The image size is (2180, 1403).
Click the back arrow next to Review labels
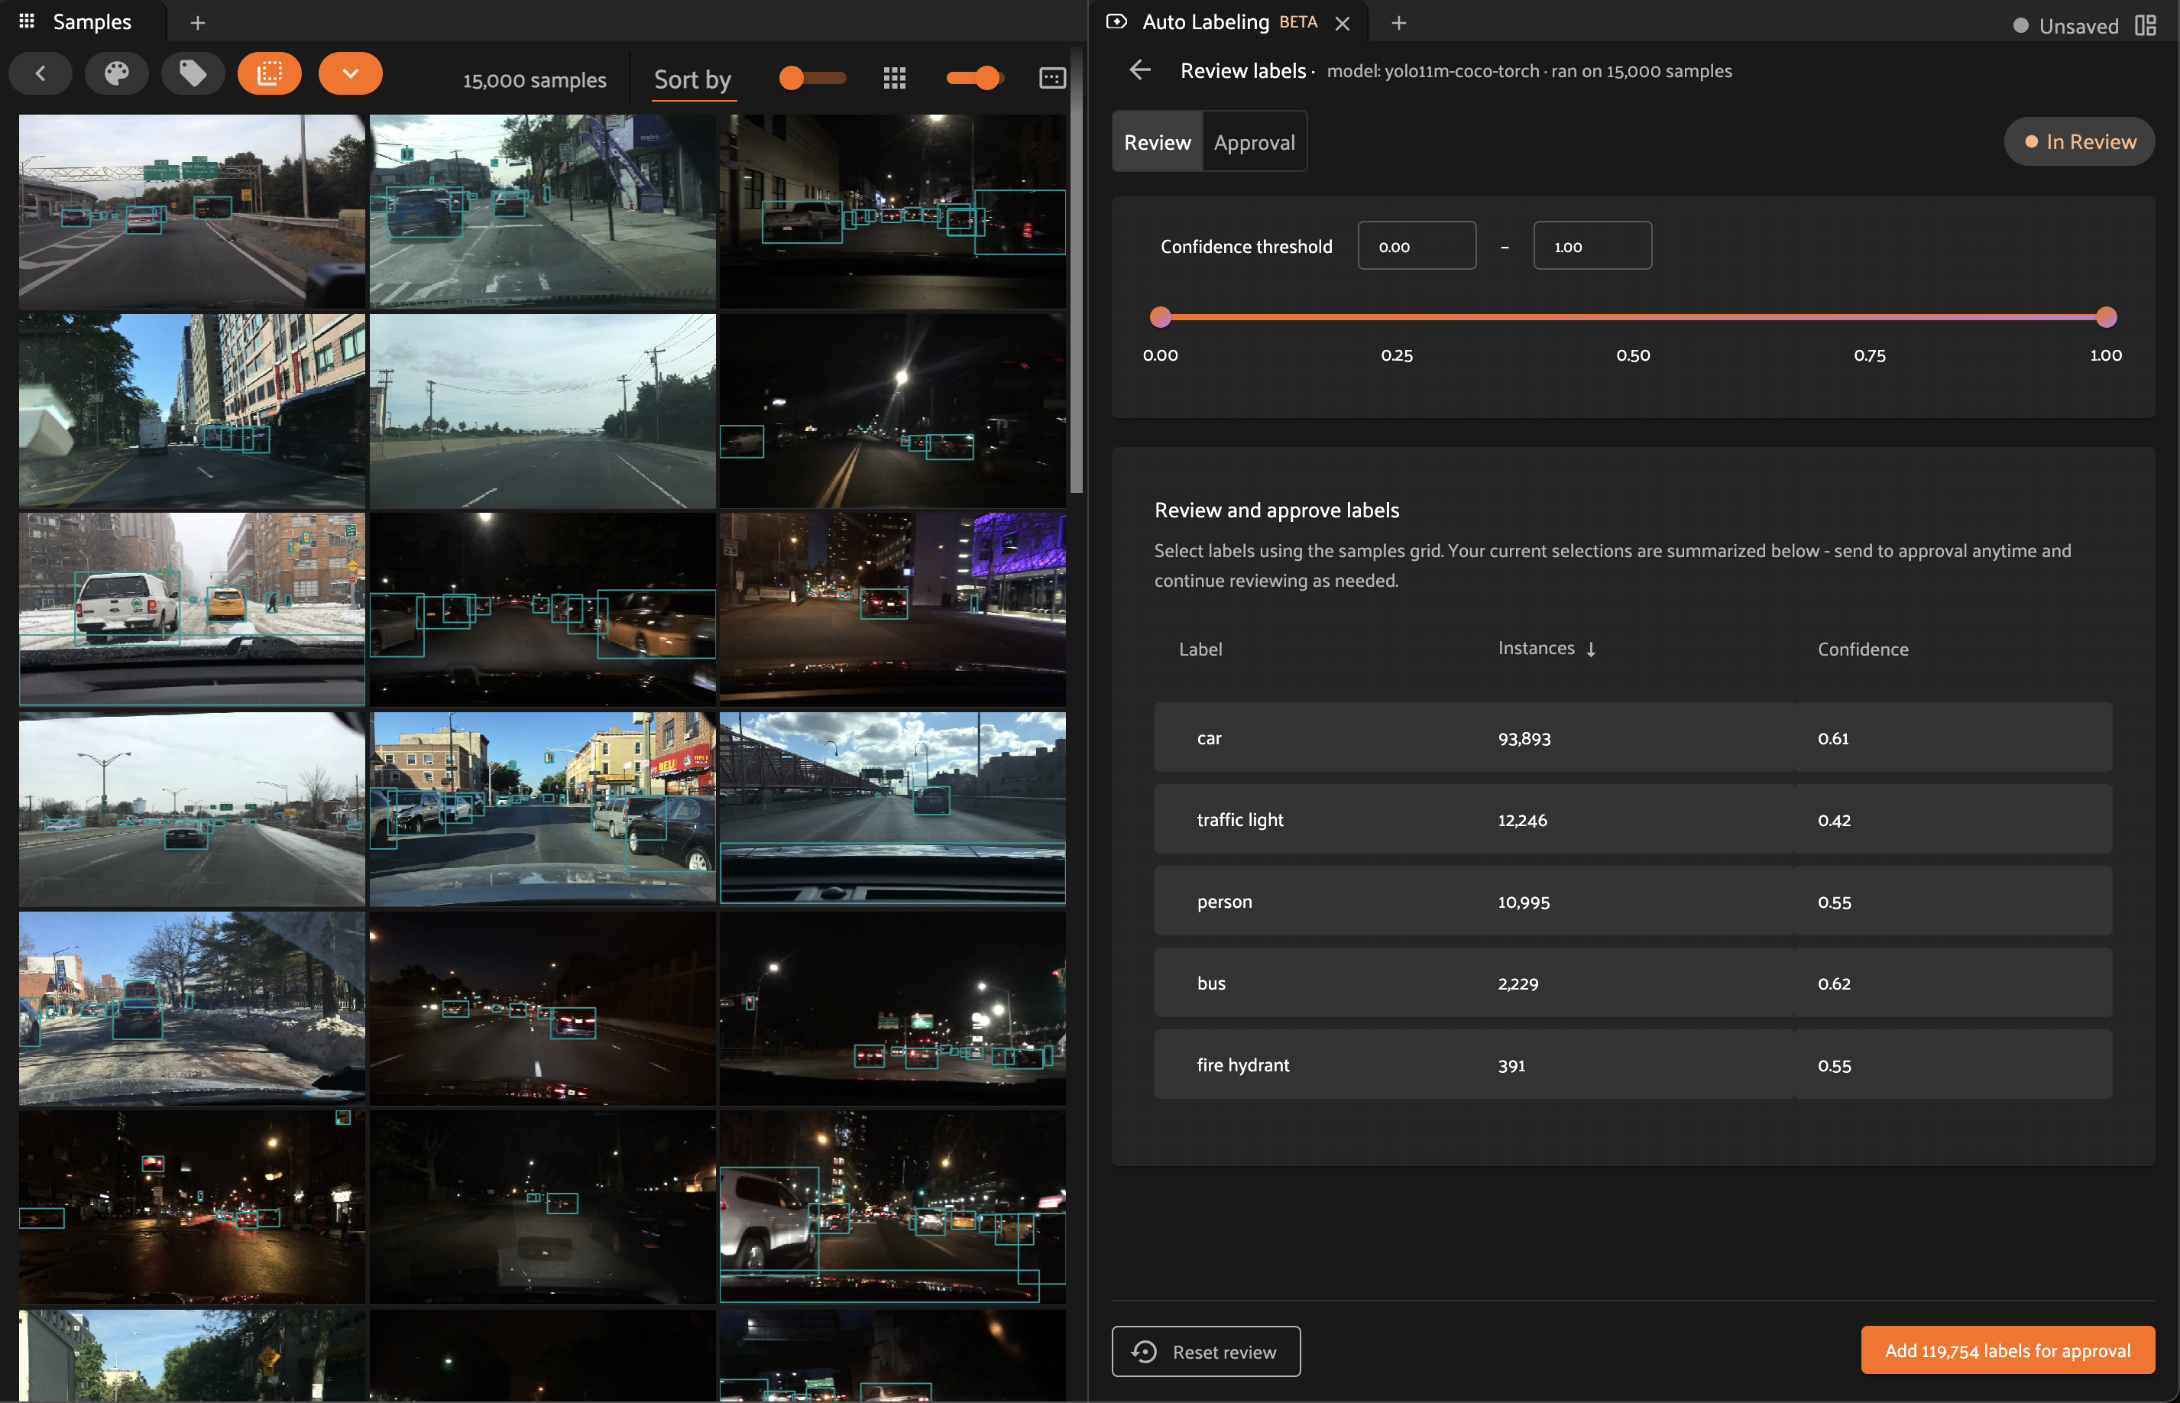coord(1139,70)
